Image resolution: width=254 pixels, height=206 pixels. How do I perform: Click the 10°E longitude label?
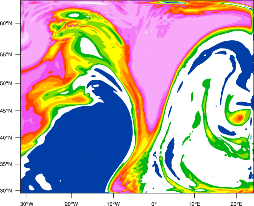[x=195, y=204]
